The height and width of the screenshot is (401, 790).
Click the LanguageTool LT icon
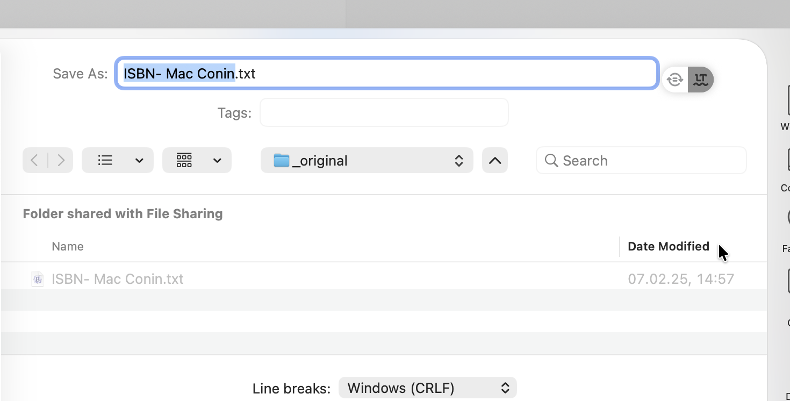(700, 80)
